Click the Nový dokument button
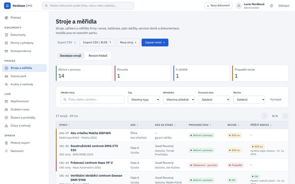Viewport: 295px width, 184px height. point(218,6)
